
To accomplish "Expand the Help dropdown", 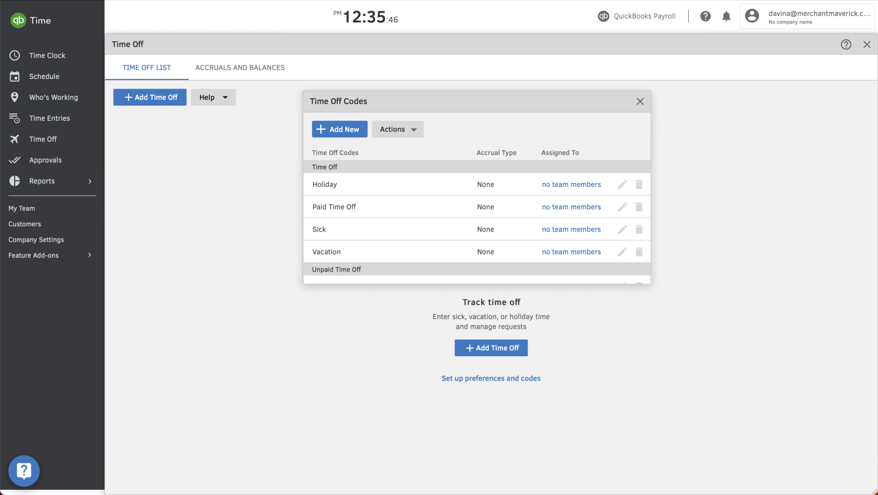I will coord(213,97).
